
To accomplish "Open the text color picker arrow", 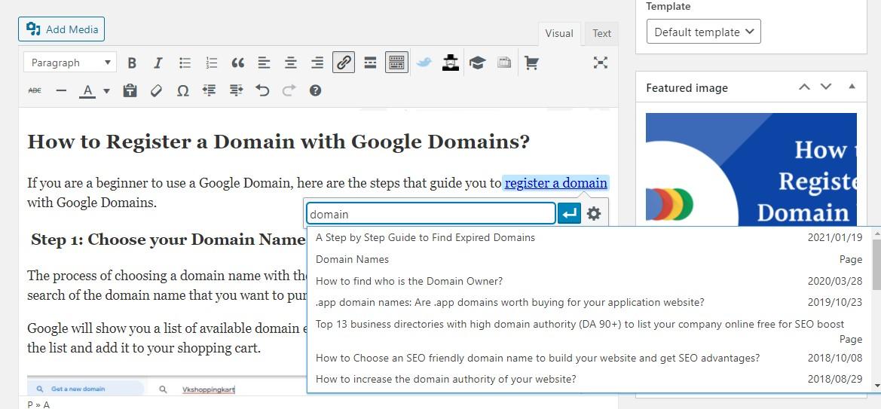I will [106, 90].
